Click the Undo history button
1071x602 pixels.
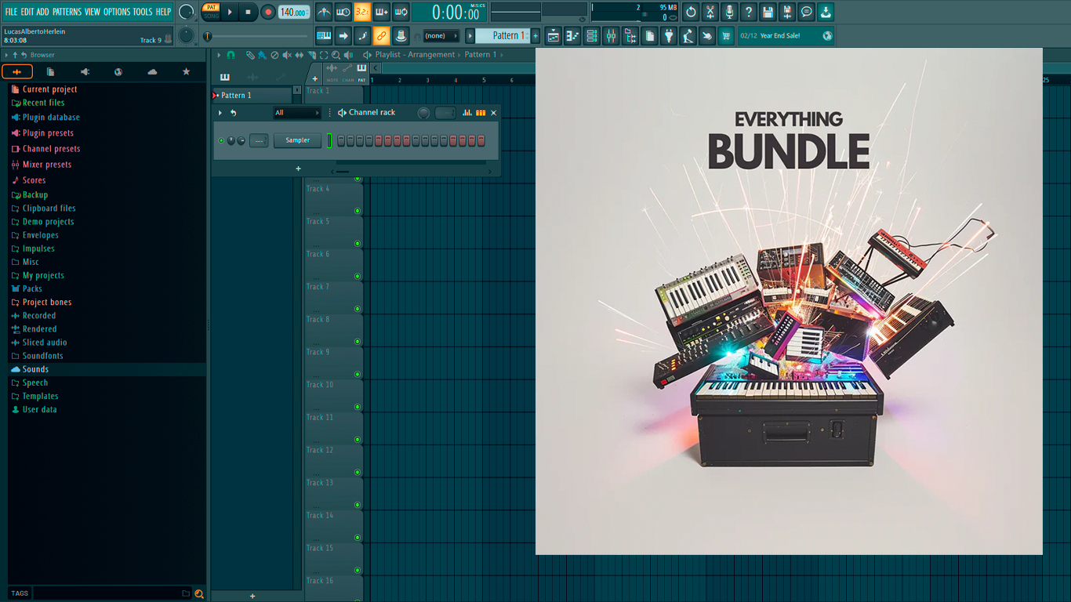[691, 12]
